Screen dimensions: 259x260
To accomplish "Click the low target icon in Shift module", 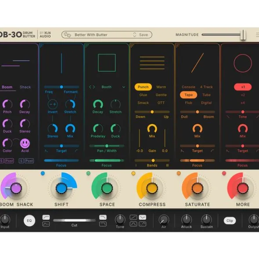I will [x=46, y=151].
